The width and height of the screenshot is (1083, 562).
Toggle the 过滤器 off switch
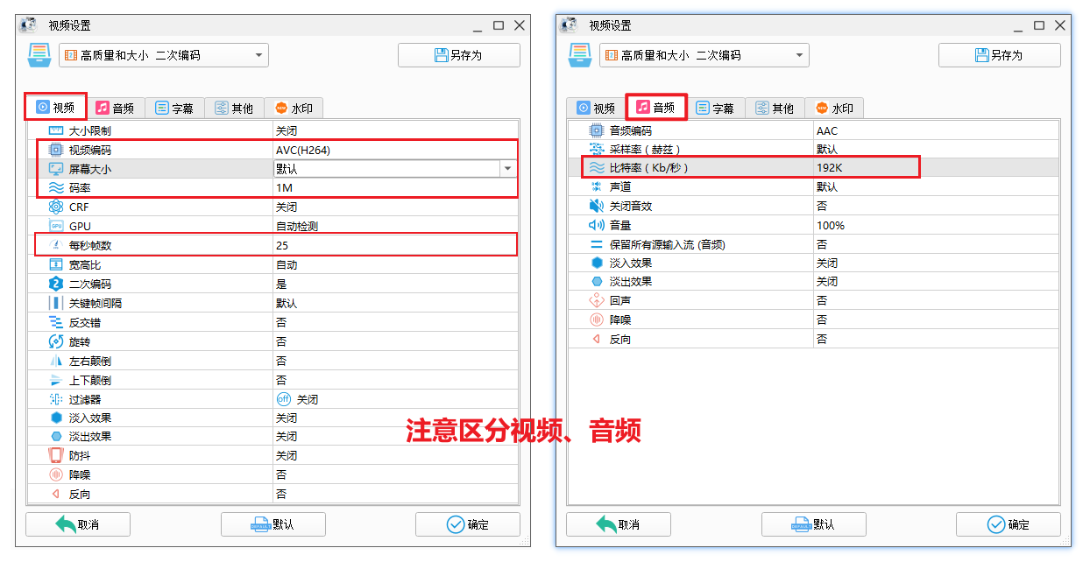pyautogui.click(x=282, y=399)
